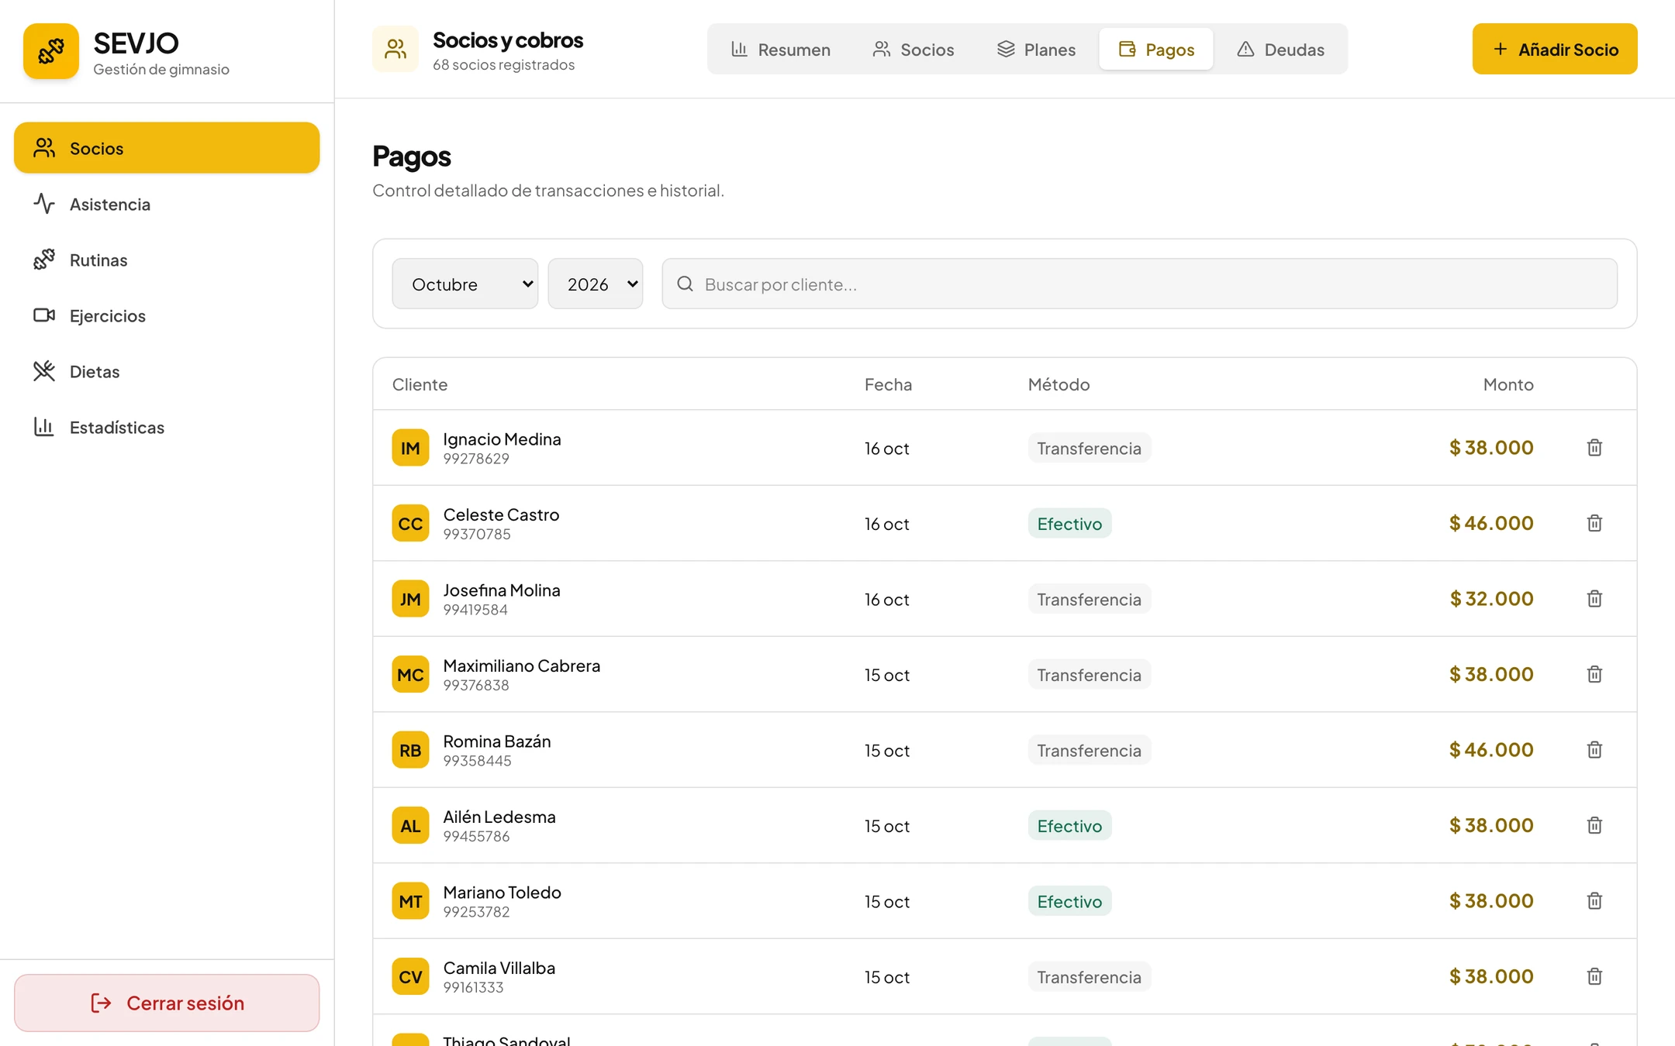
Task: Click the Fecha column header
Action: [888, 384]
